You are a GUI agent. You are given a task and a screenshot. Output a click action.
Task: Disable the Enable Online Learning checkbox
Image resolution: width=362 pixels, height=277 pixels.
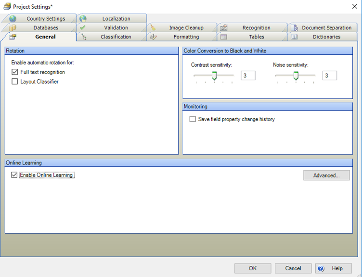tap(14, 175)
